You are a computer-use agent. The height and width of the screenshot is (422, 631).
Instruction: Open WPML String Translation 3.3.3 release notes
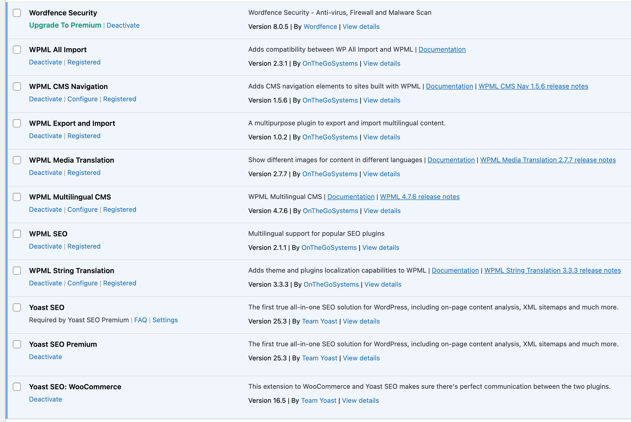point(553,271)
